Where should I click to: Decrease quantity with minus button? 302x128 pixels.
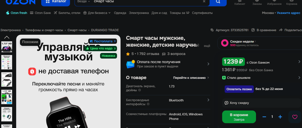click(264, 117)
